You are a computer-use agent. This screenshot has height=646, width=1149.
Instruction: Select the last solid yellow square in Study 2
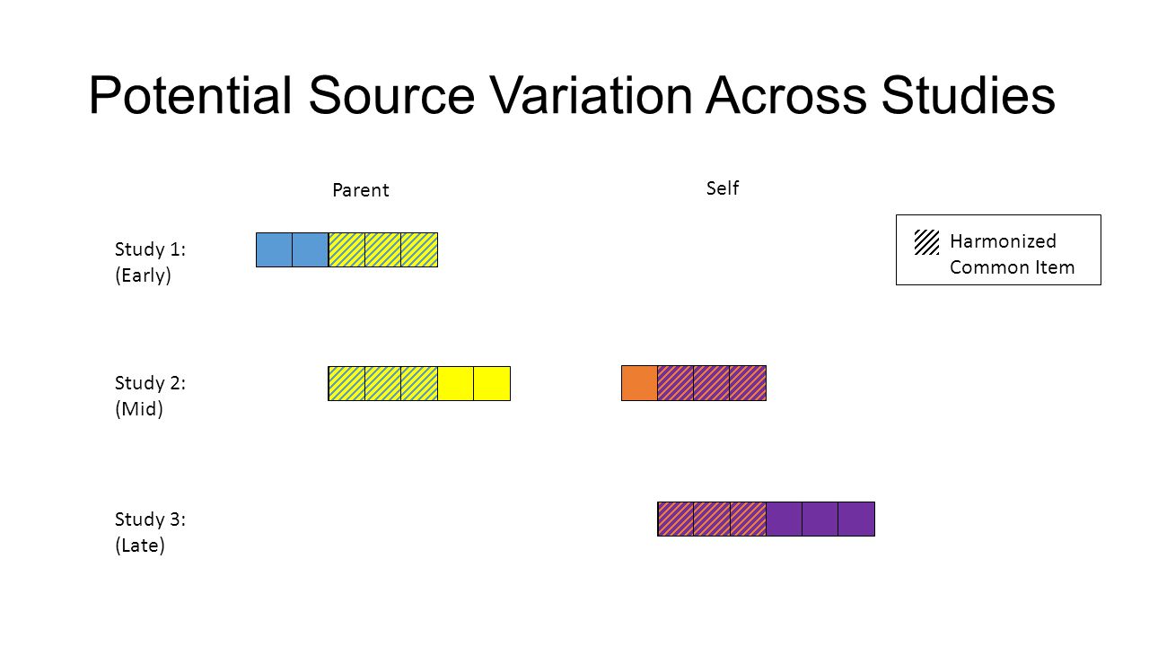pos(492,383)
